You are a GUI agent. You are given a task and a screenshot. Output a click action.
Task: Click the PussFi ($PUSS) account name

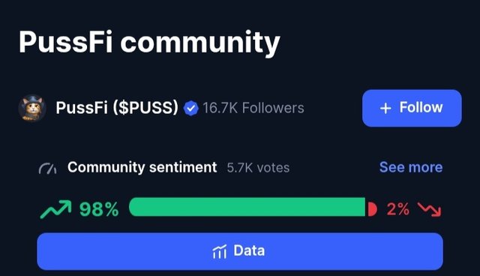(x=117, y=108)
